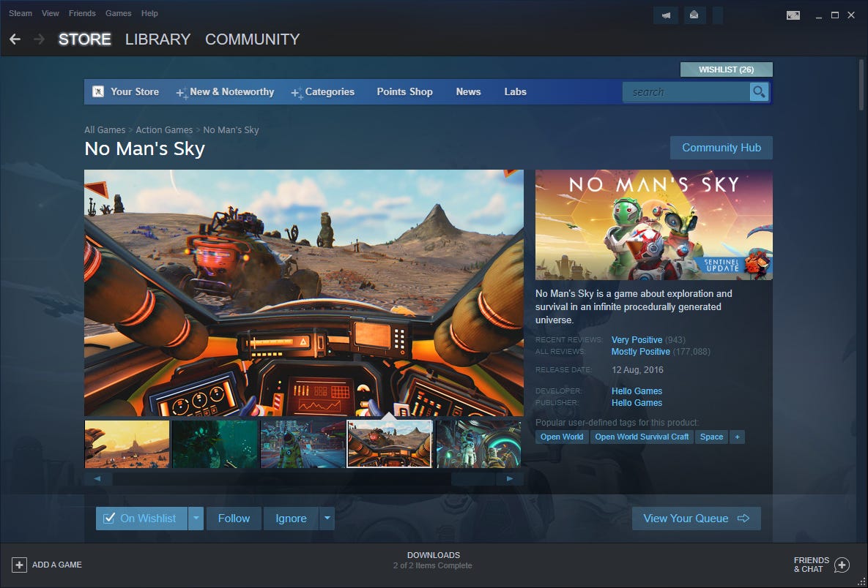868x588 pixels.
Task: Click the Open World tag
Action: tap(562, 437)
